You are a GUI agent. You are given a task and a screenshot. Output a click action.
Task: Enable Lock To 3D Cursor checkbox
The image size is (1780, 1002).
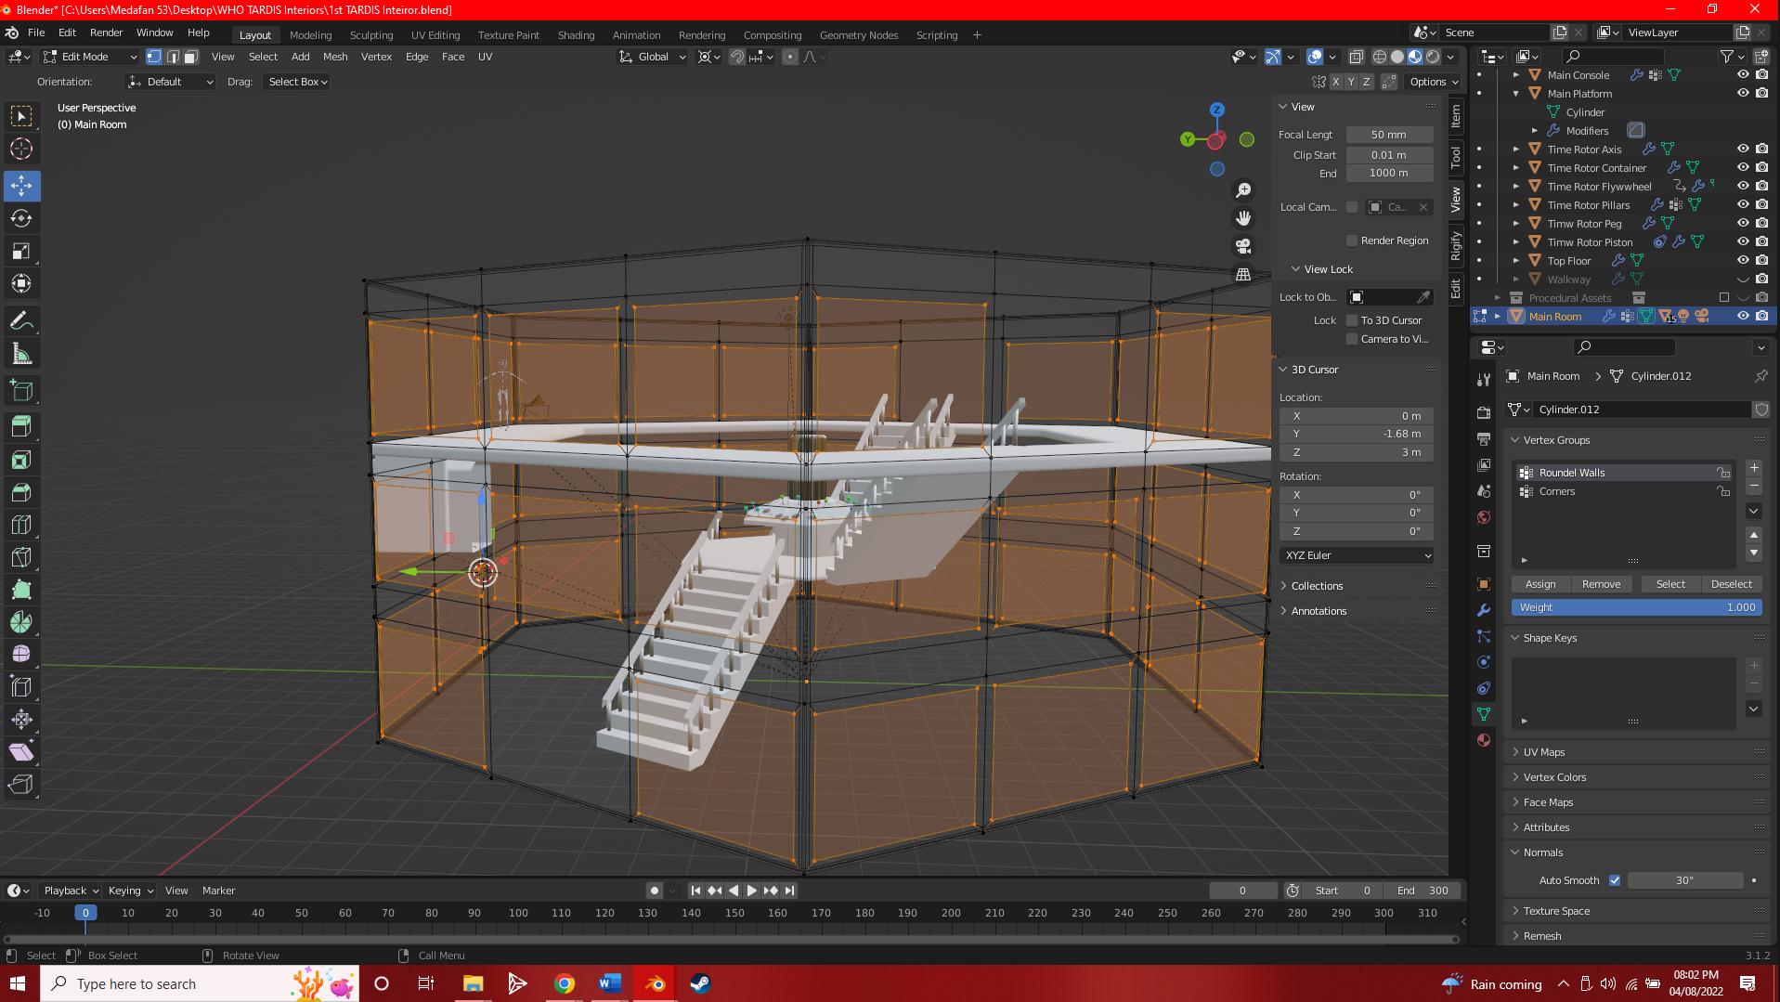(x=1352, y=320)
